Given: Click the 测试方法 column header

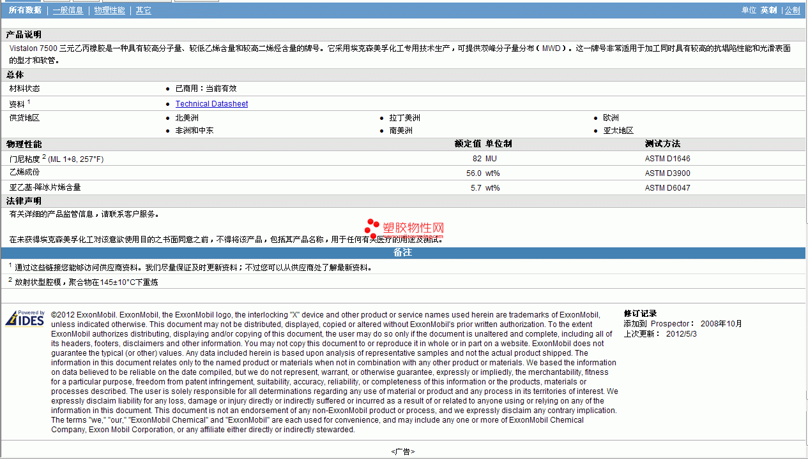Looking at the screenshot, I should point(662,144).
